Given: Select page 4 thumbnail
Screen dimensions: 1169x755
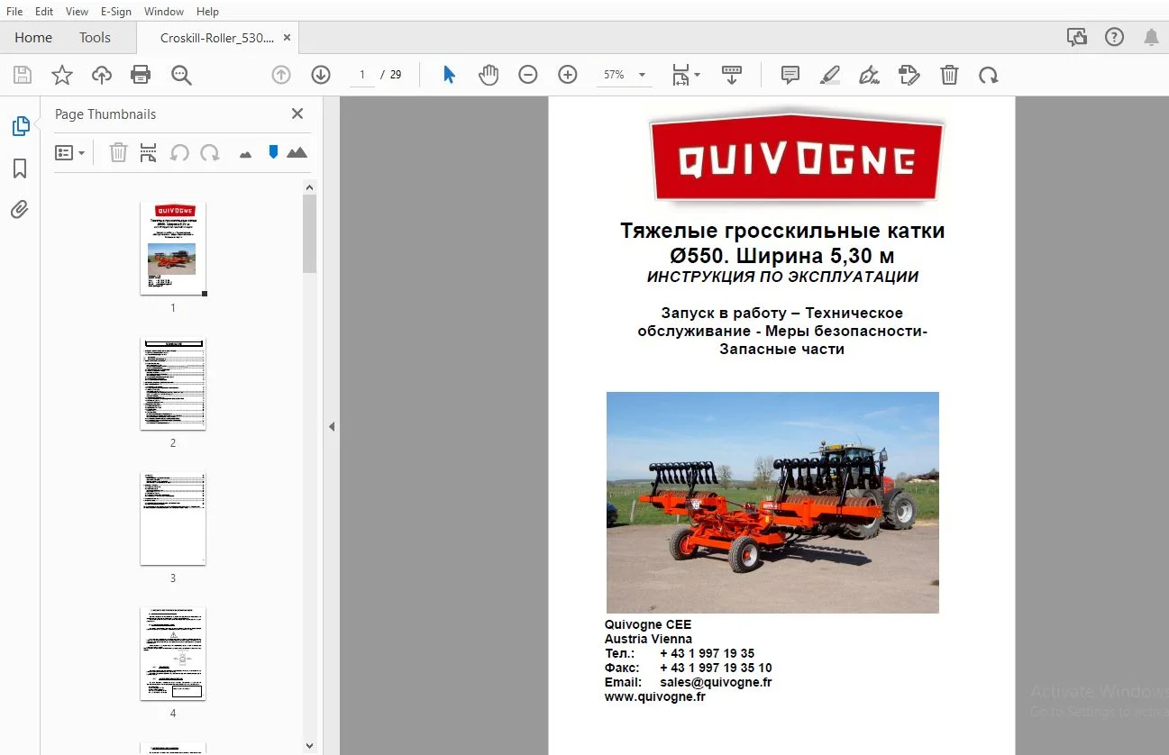Looking at the screenshot, I should tap(173, 654).
